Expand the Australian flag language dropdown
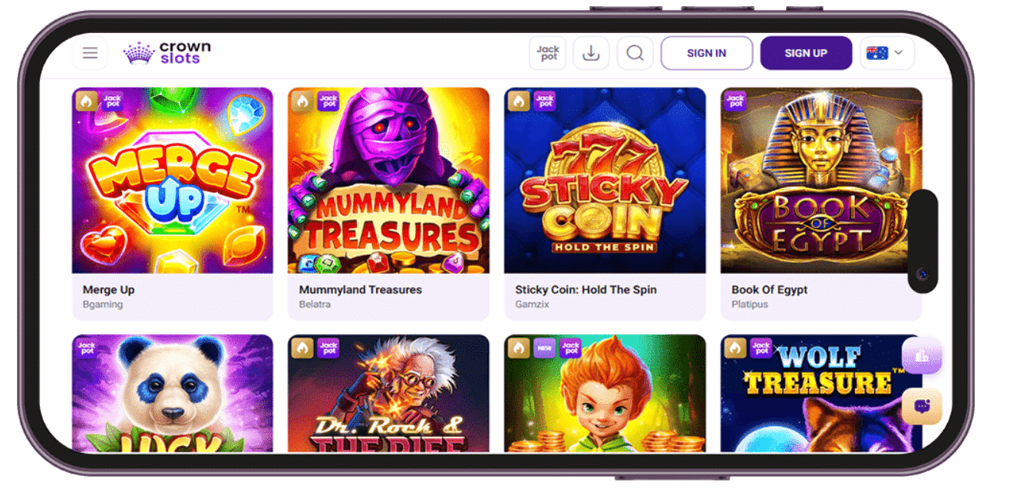 pyautogui.click(x=887, y=53)
